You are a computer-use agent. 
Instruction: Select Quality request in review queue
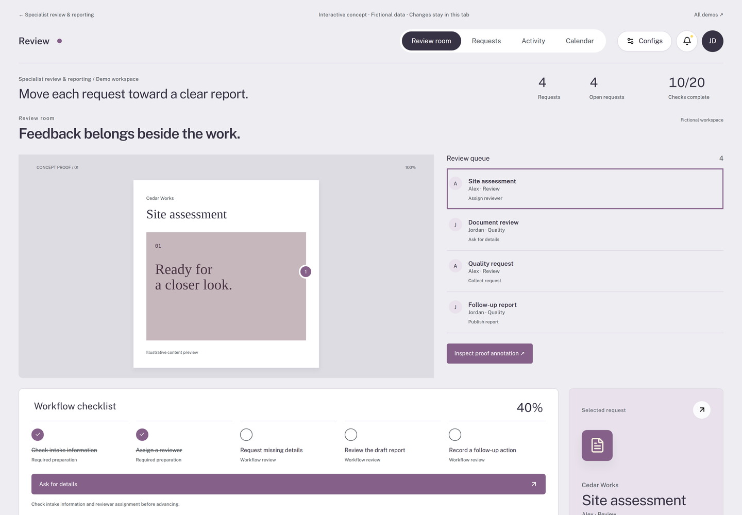585,271
